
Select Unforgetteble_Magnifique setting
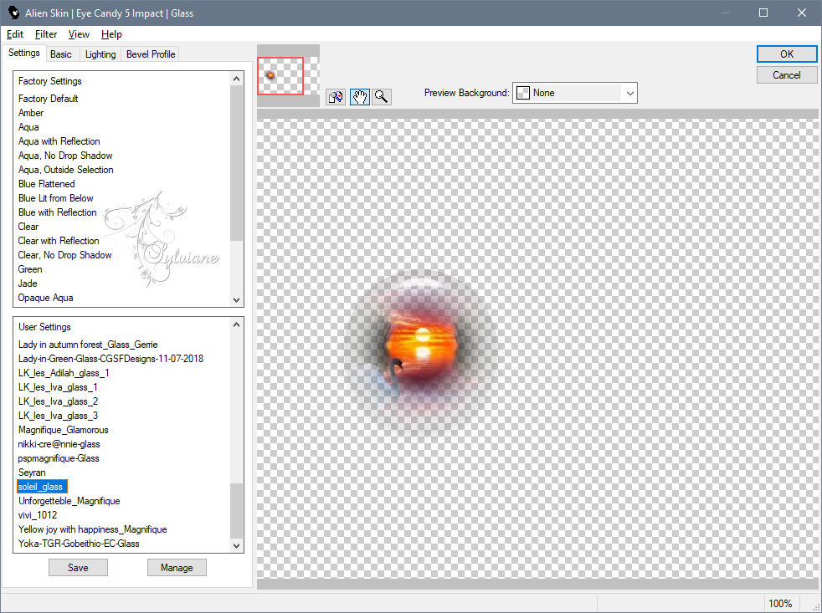[x=69, y=500]
